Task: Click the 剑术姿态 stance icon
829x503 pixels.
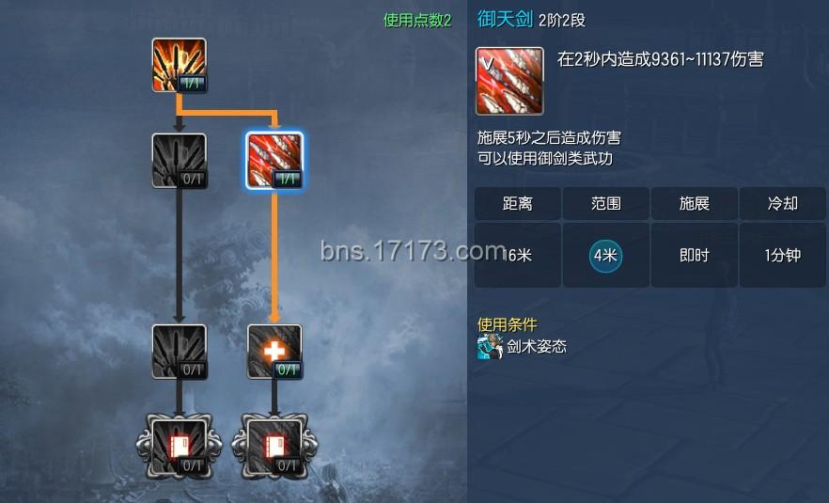Action: 490,347
